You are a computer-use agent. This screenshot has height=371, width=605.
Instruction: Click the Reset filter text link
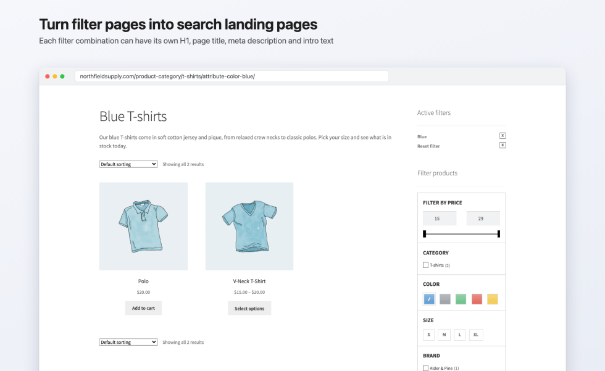tap(428, 146)
